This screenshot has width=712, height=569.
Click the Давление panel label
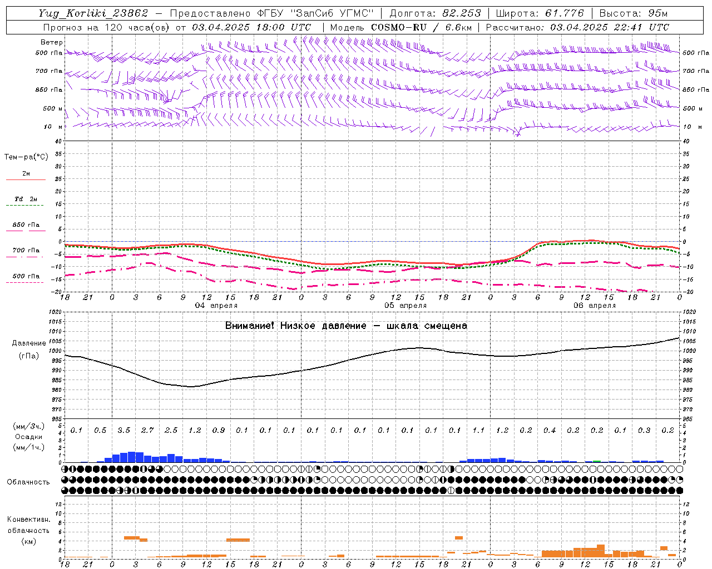(x=29, y=343)
